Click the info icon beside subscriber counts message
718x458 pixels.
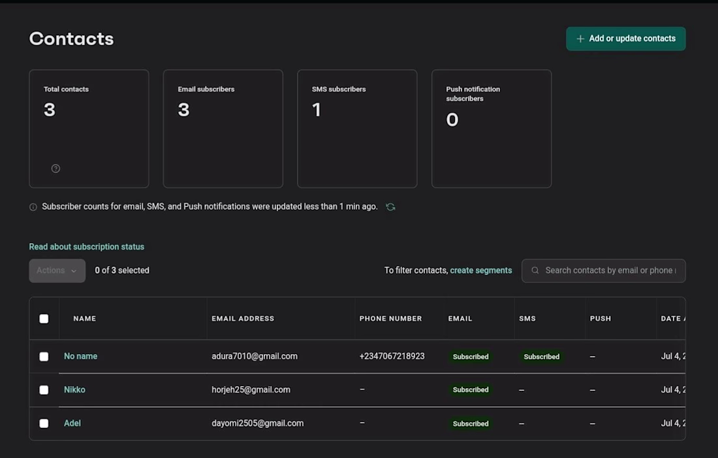coord(33,207)
